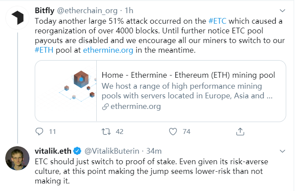Open Vitalik Buterin's profile photo
295x191 pixels.
point(17,159)
